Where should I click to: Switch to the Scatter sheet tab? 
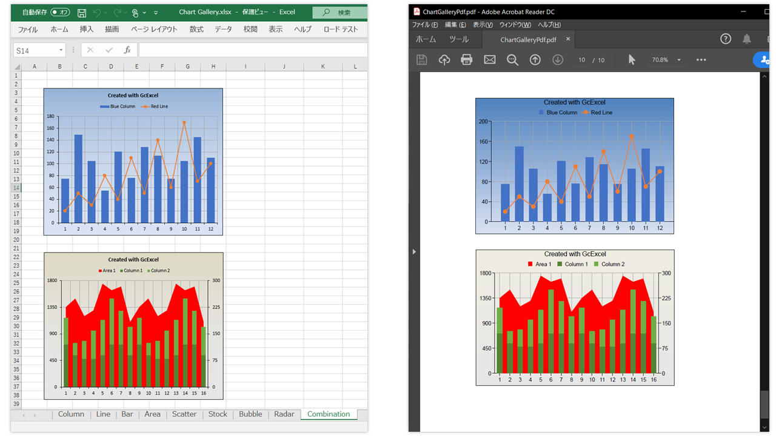(x=184, y=414)
